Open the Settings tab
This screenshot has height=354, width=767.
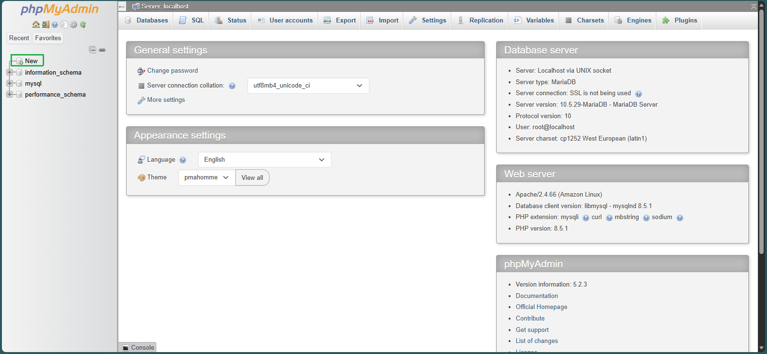click(427, 21)
